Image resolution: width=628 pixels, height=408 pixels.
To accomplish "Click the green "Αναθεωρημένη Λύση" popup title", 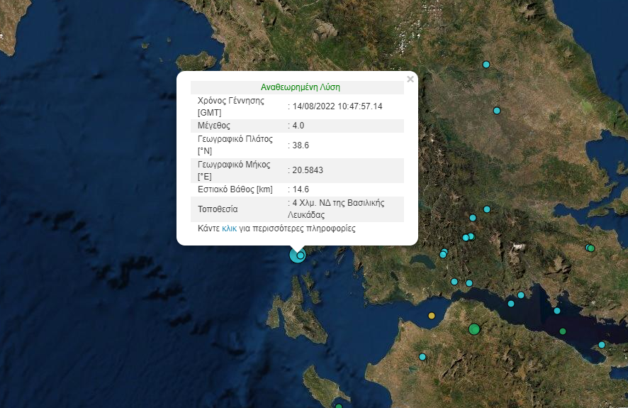I will point(301,87).
